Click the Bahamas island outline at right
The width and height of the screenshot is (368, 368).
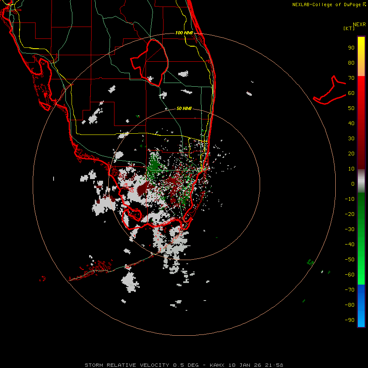(x=330, y=90)
